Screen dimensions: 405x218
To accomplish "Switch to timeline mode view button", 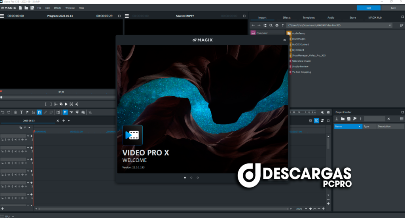I will click(316, 121).
